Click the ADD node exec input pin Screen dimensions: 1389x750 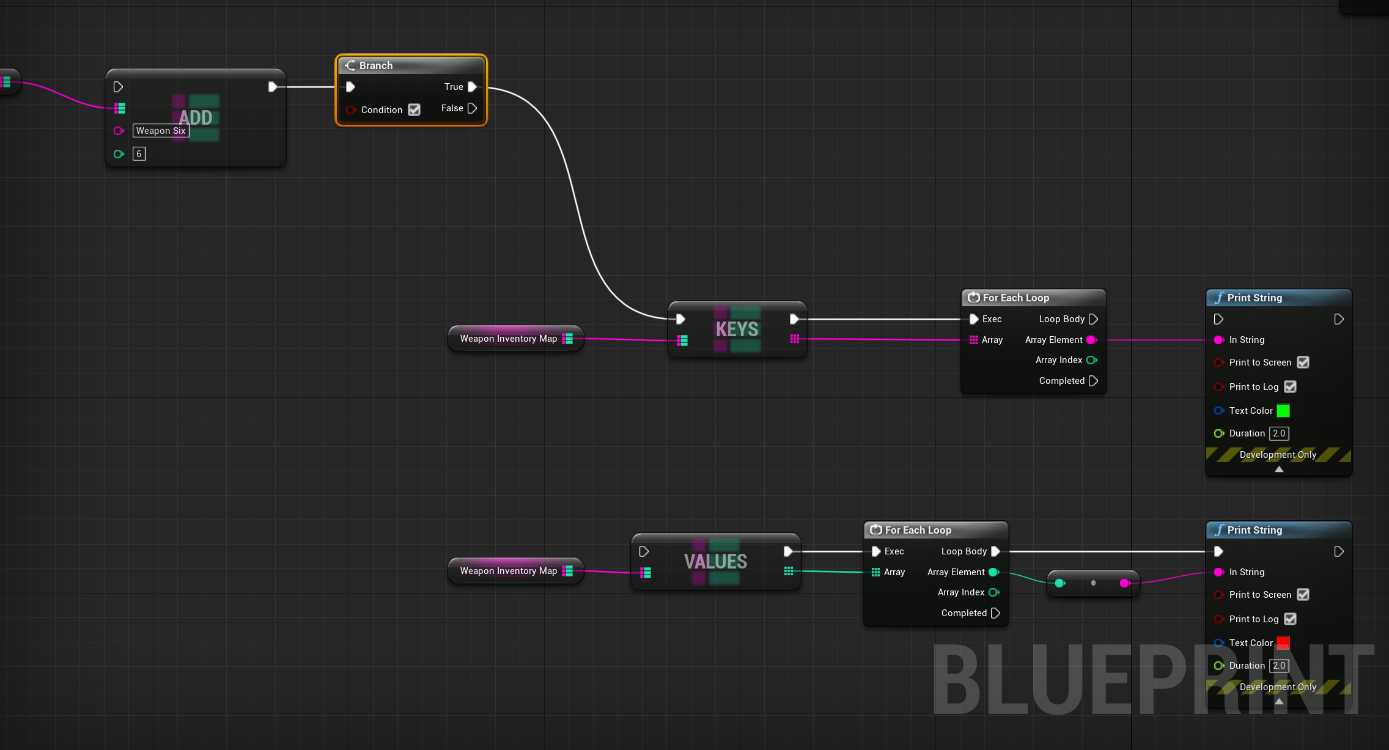119,87
